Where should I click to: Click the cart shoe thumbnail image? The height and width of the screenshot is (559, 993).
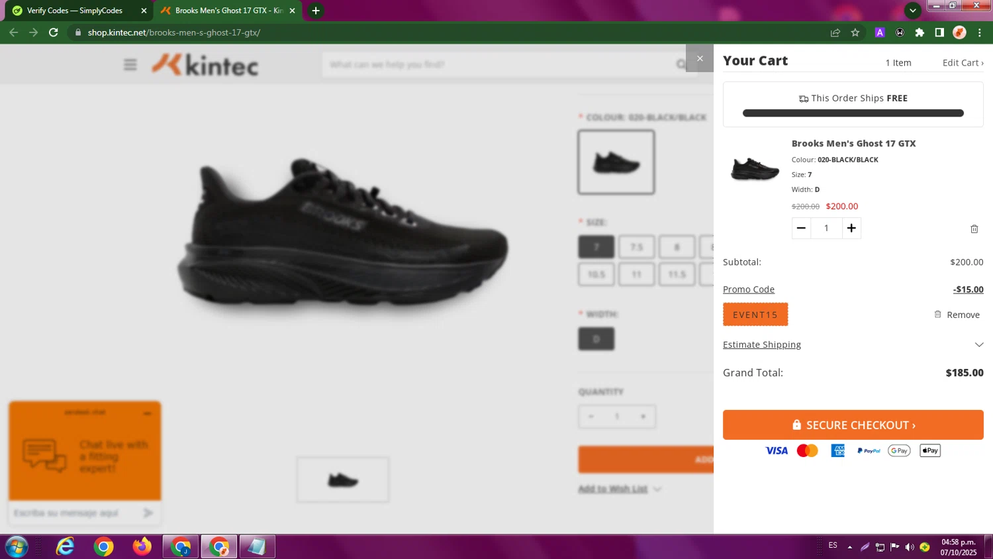click(x=755, y=169)
